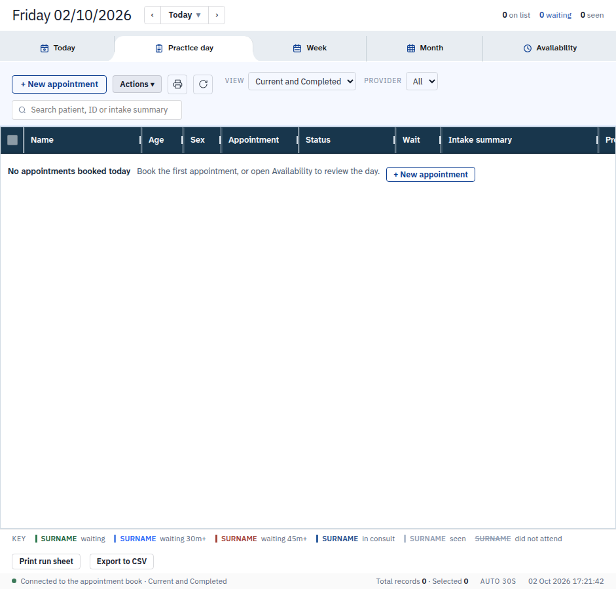Click the 'did not attend' key legend entry
Screen dimensions: 616x589
[518, 539]
